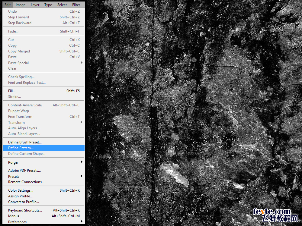Open the Layer menu

click(35, 5)
